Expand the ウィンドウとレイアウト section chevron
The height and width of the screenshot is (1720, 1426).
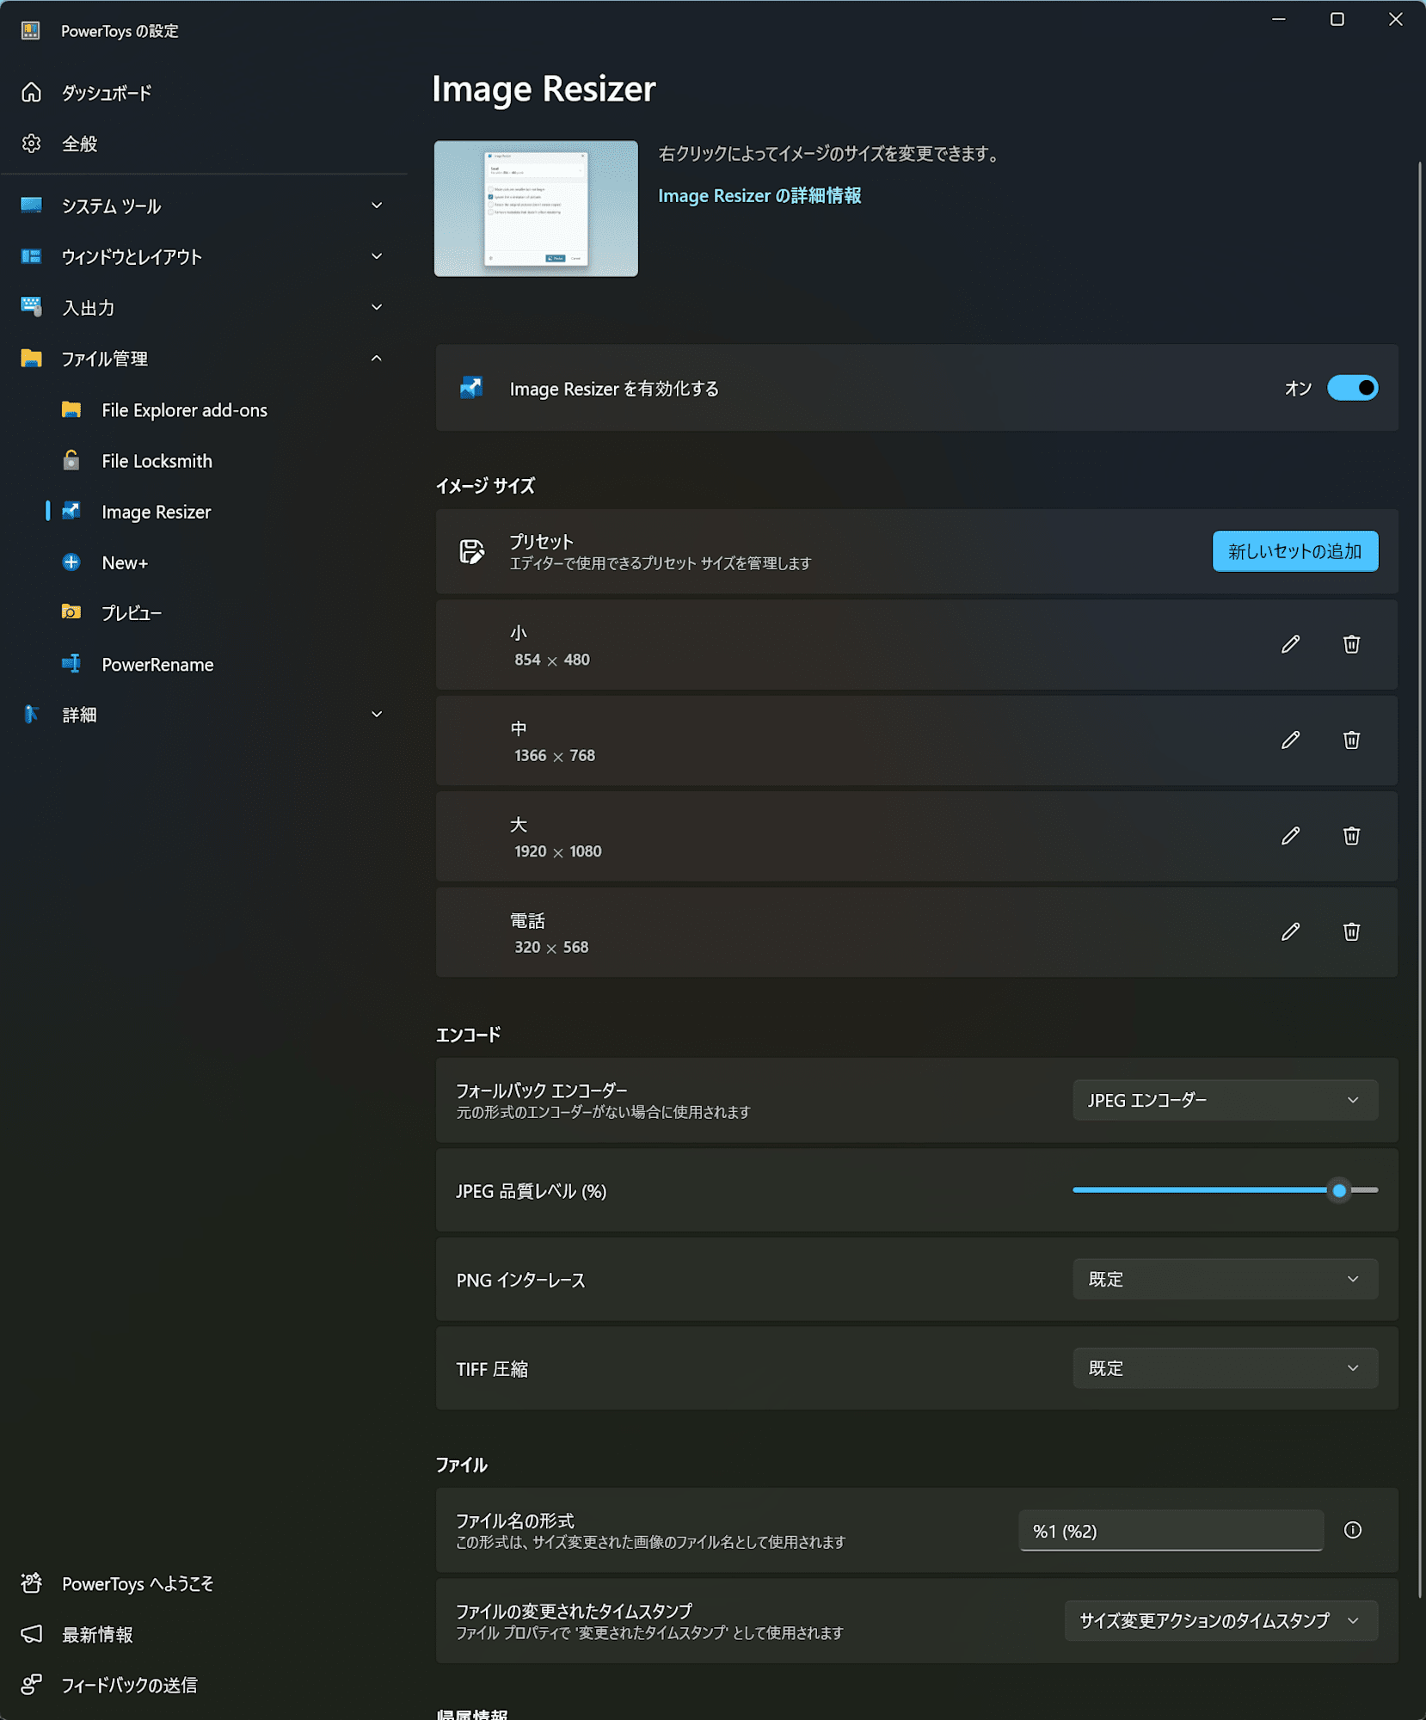(x=377, y=256)
